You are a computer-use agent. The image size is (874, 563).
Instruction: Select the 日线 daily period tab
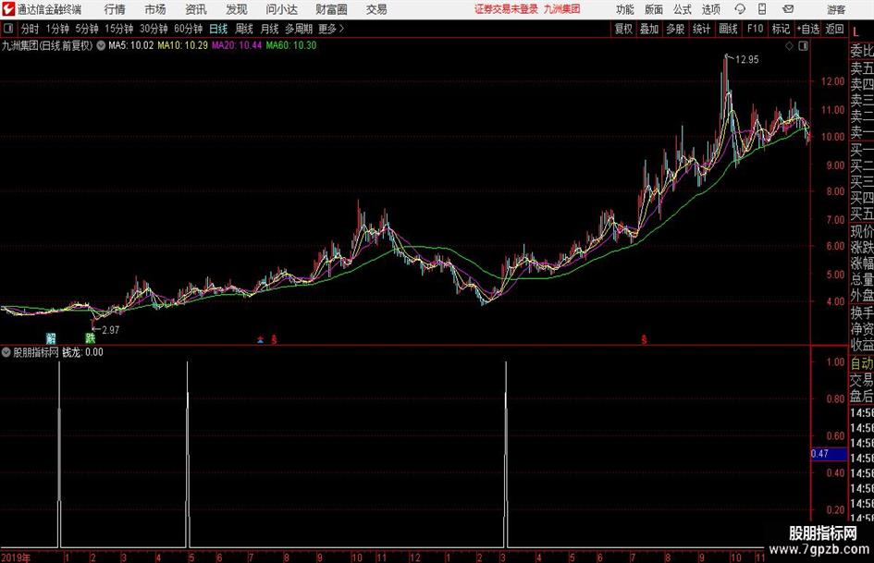coord(218,29)
